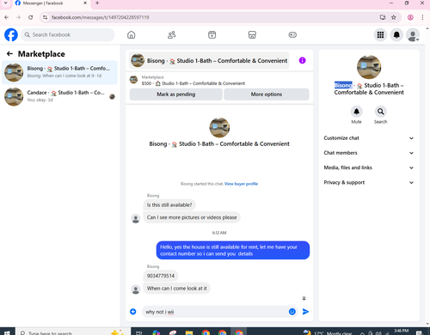Click the address bar URL
The image size is (430, 335).
point(101,17)
